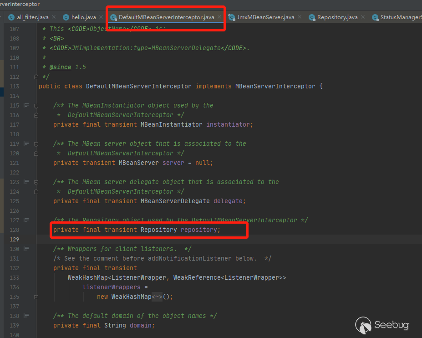Switch to the Repository.java tab
Screen dimensions: 422x338
tap(337, 17)
